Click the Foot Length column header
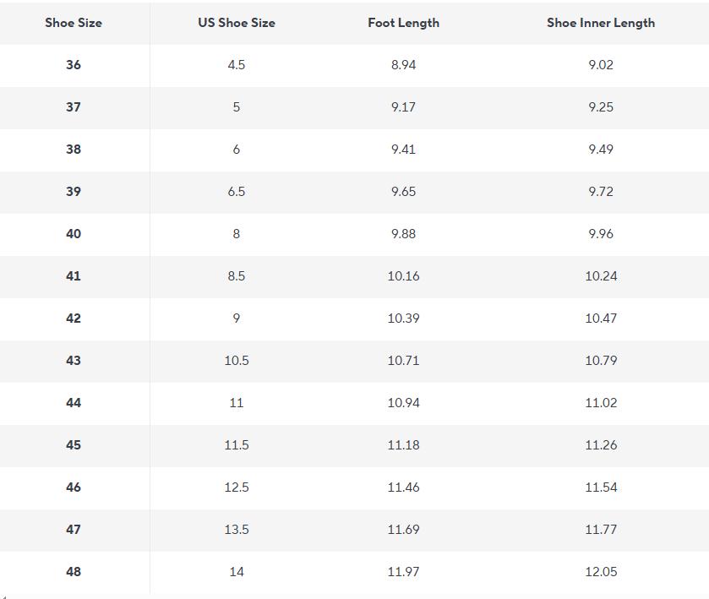 pyautogui.click(x=403, y=23)
